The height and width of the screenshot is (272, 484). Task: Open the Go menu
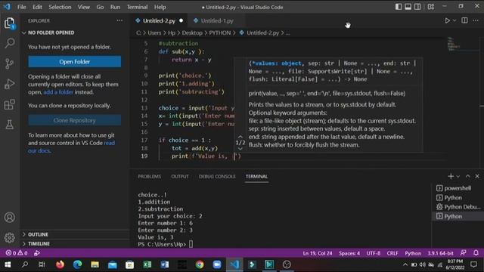[x=100, y=7]
